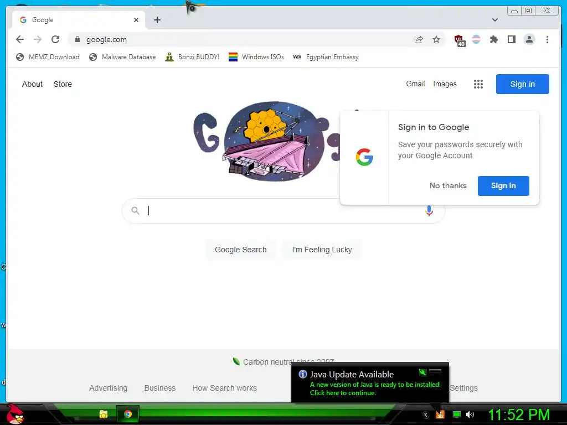The width and height of the screenshot is (567, 425).
Task: Open the Malware Database bookmark
Action: point(122,57)
